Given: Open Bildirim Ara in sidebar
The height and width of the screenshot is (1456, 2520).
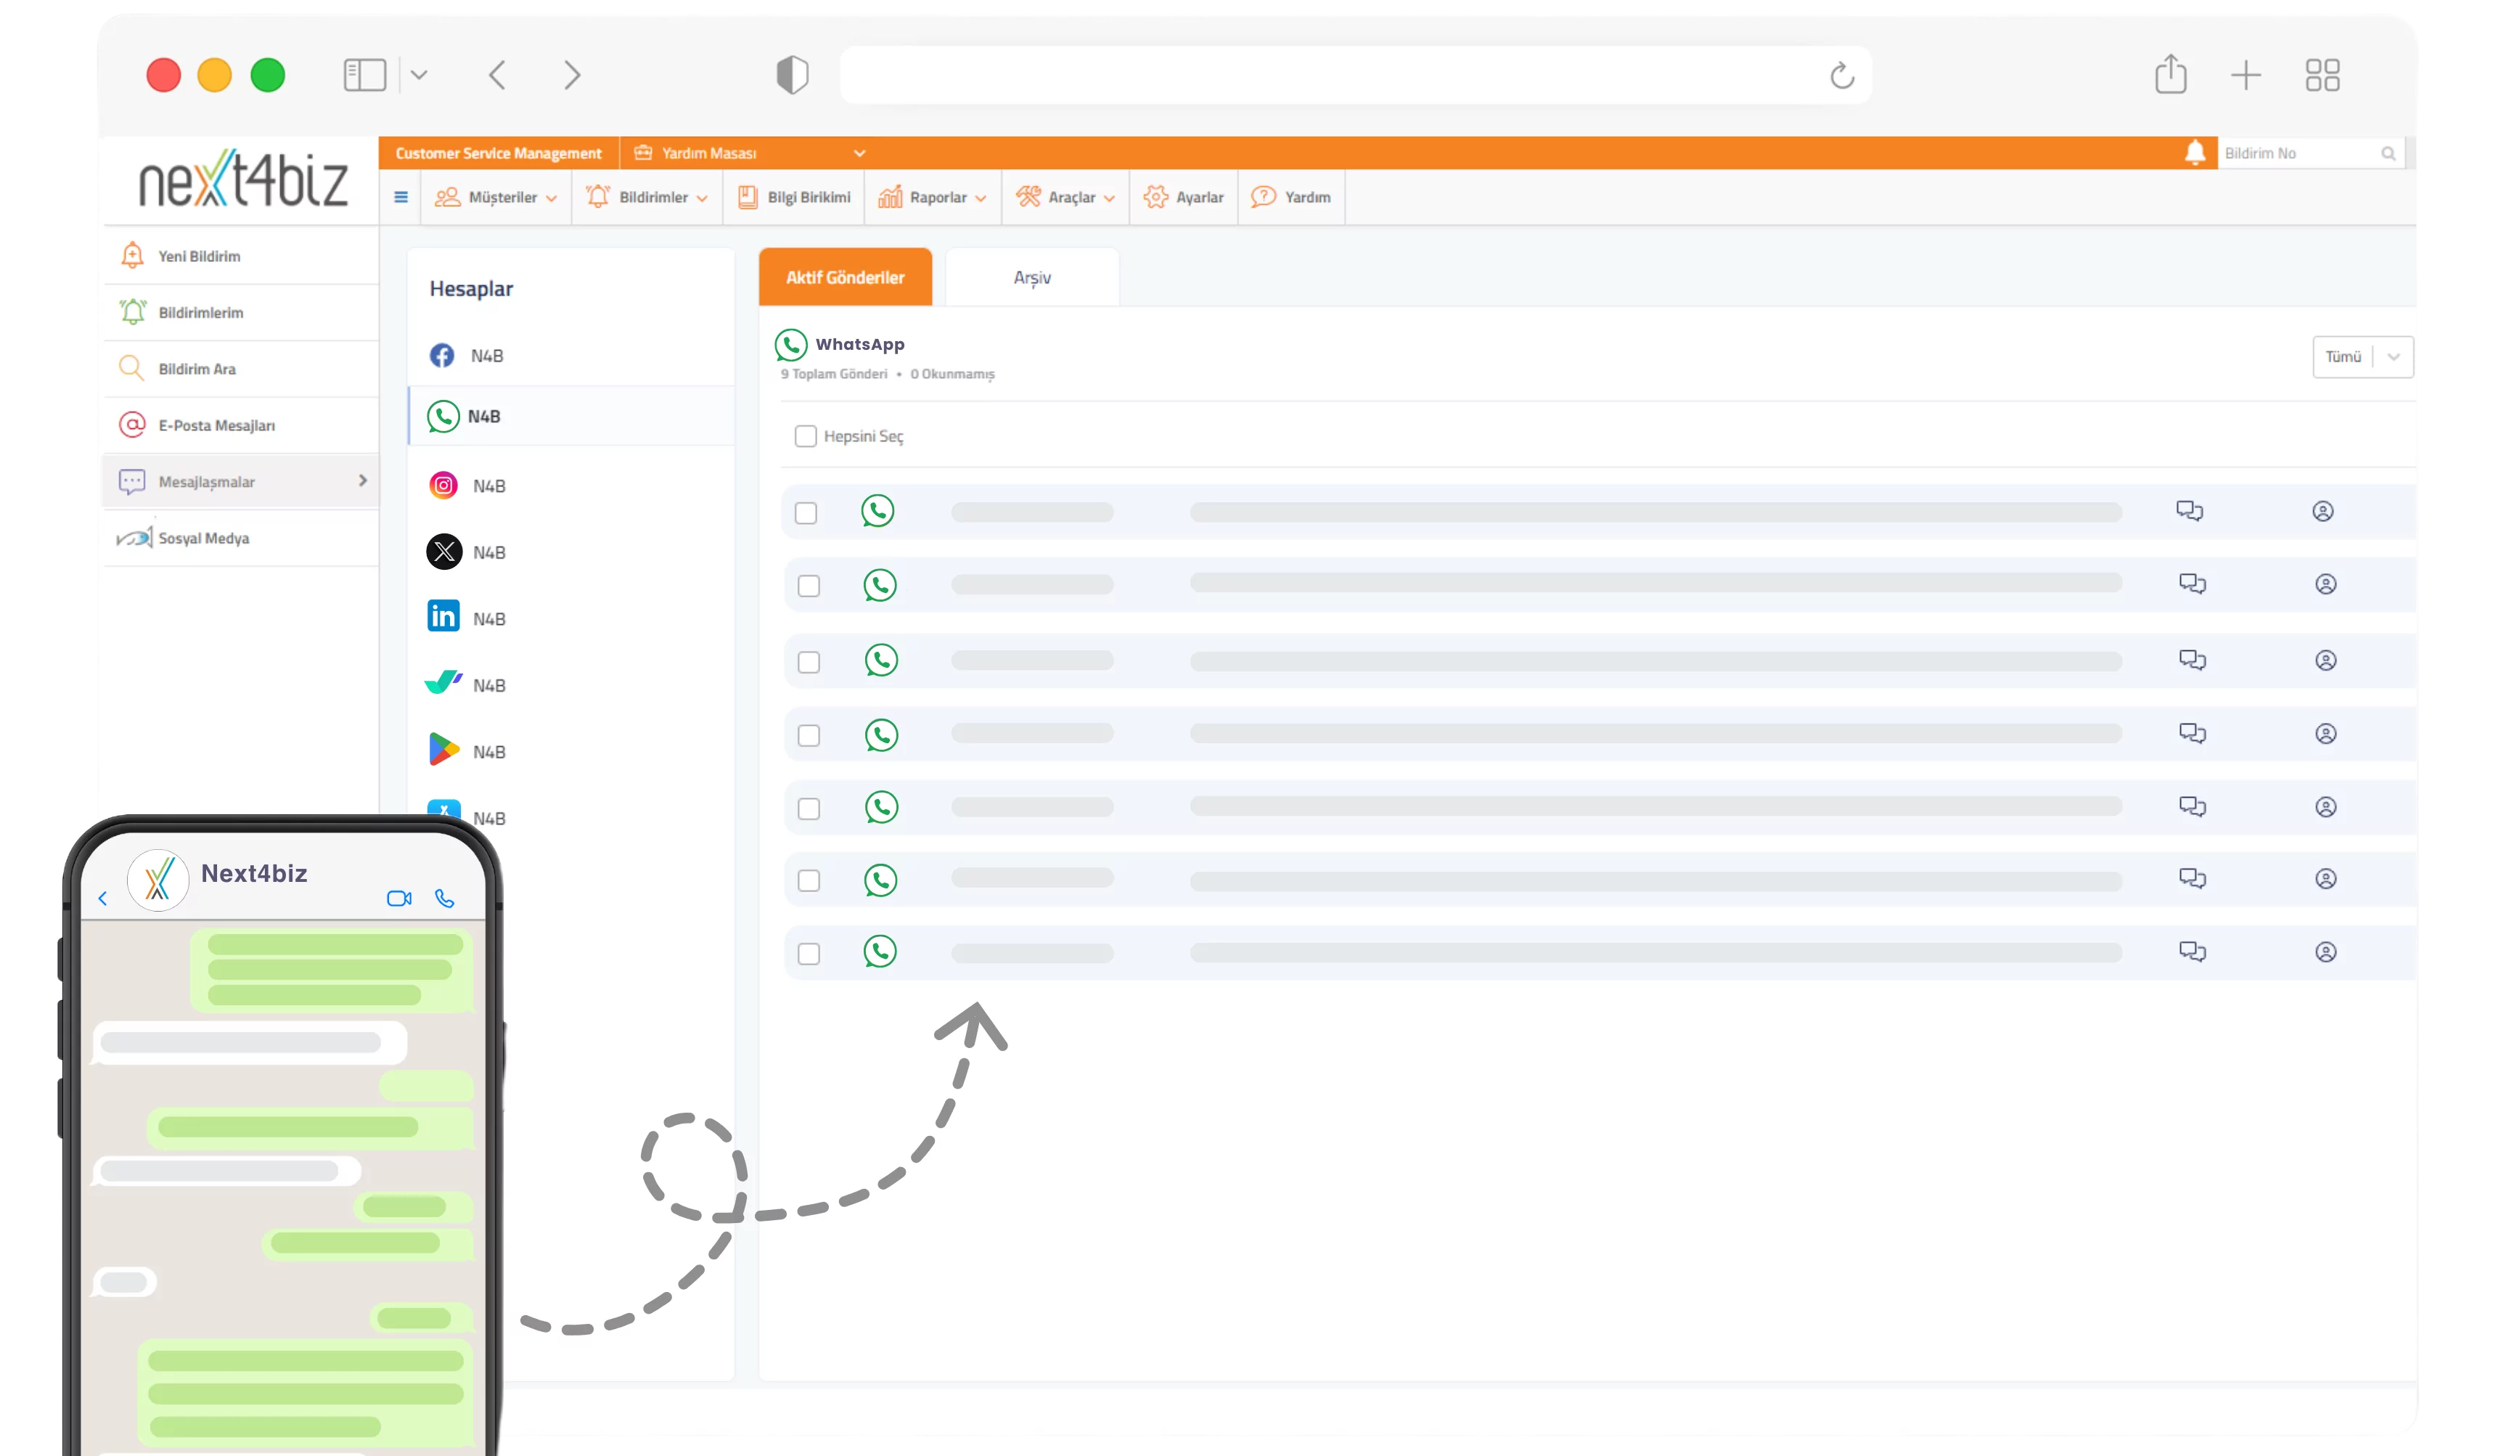Looking at the screenshot, I should (x=241, y=369).
